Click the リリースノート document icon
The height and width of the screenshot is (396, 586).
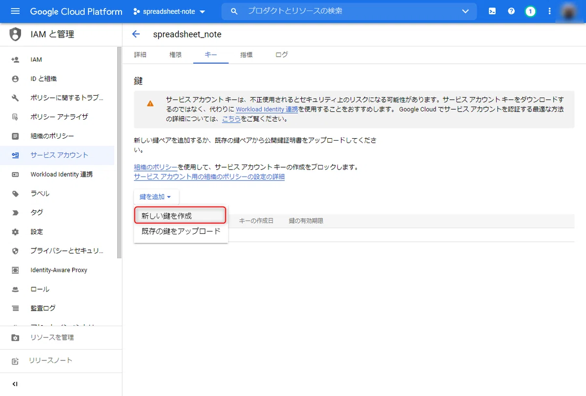tap(15, 361)
